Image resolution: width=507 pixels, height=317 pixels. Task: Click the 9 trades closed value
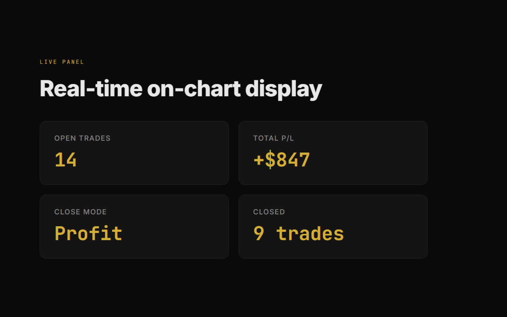tap(298, 233)
